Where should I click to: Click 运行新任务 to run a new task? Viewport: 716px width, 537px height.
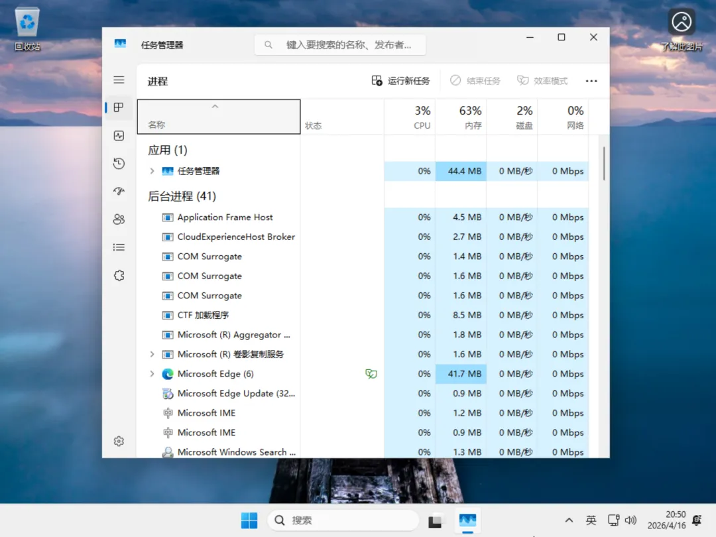(x=400, y=81)
